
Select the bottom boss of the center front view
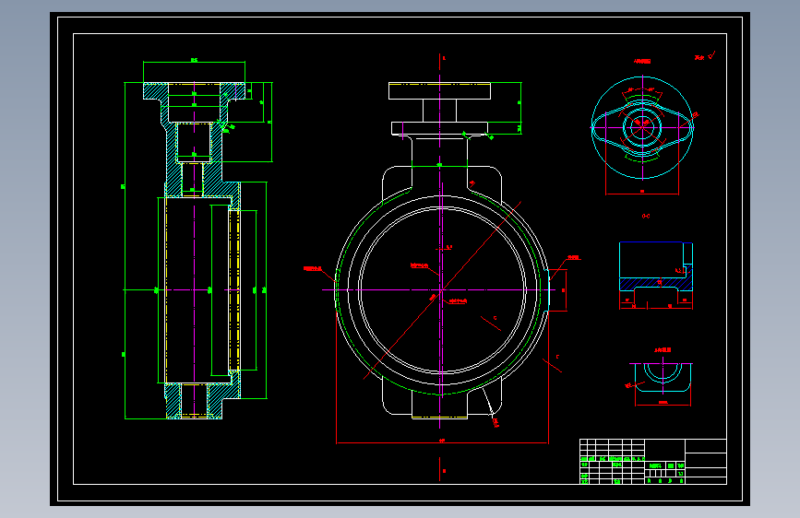point(439,406)
